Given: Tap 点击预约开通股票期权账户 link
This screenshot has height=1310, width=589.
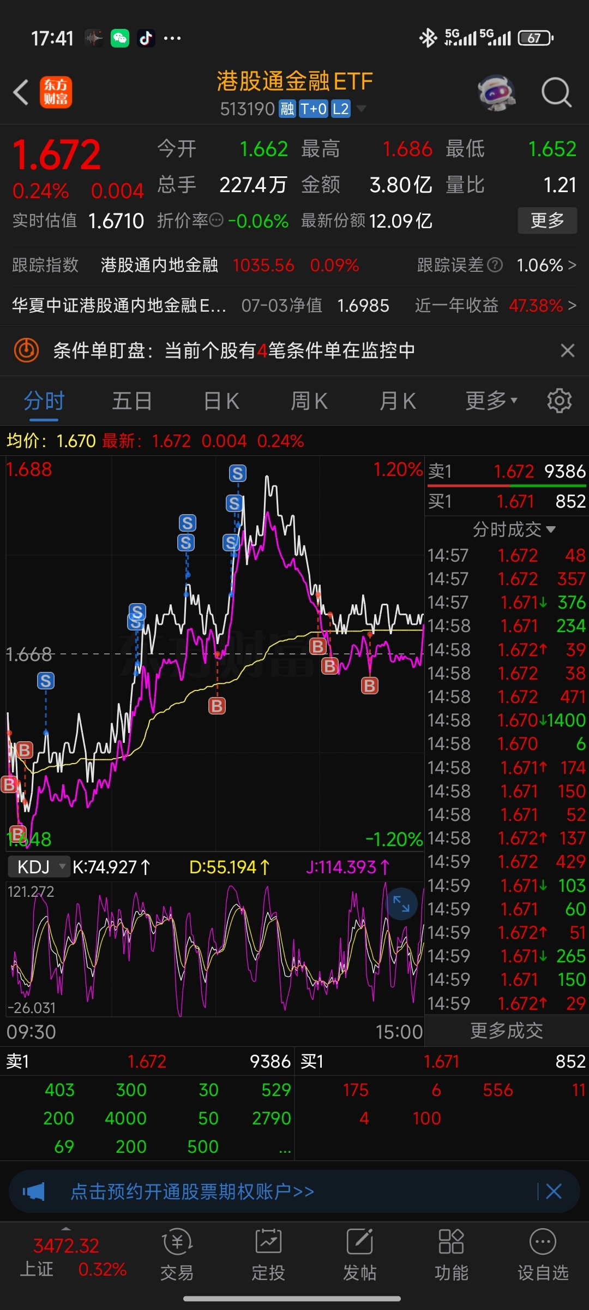Looking at the screenshot, I should 193,1192.
